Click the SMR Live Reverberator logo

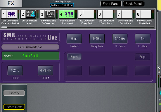(x=30, y=37)
